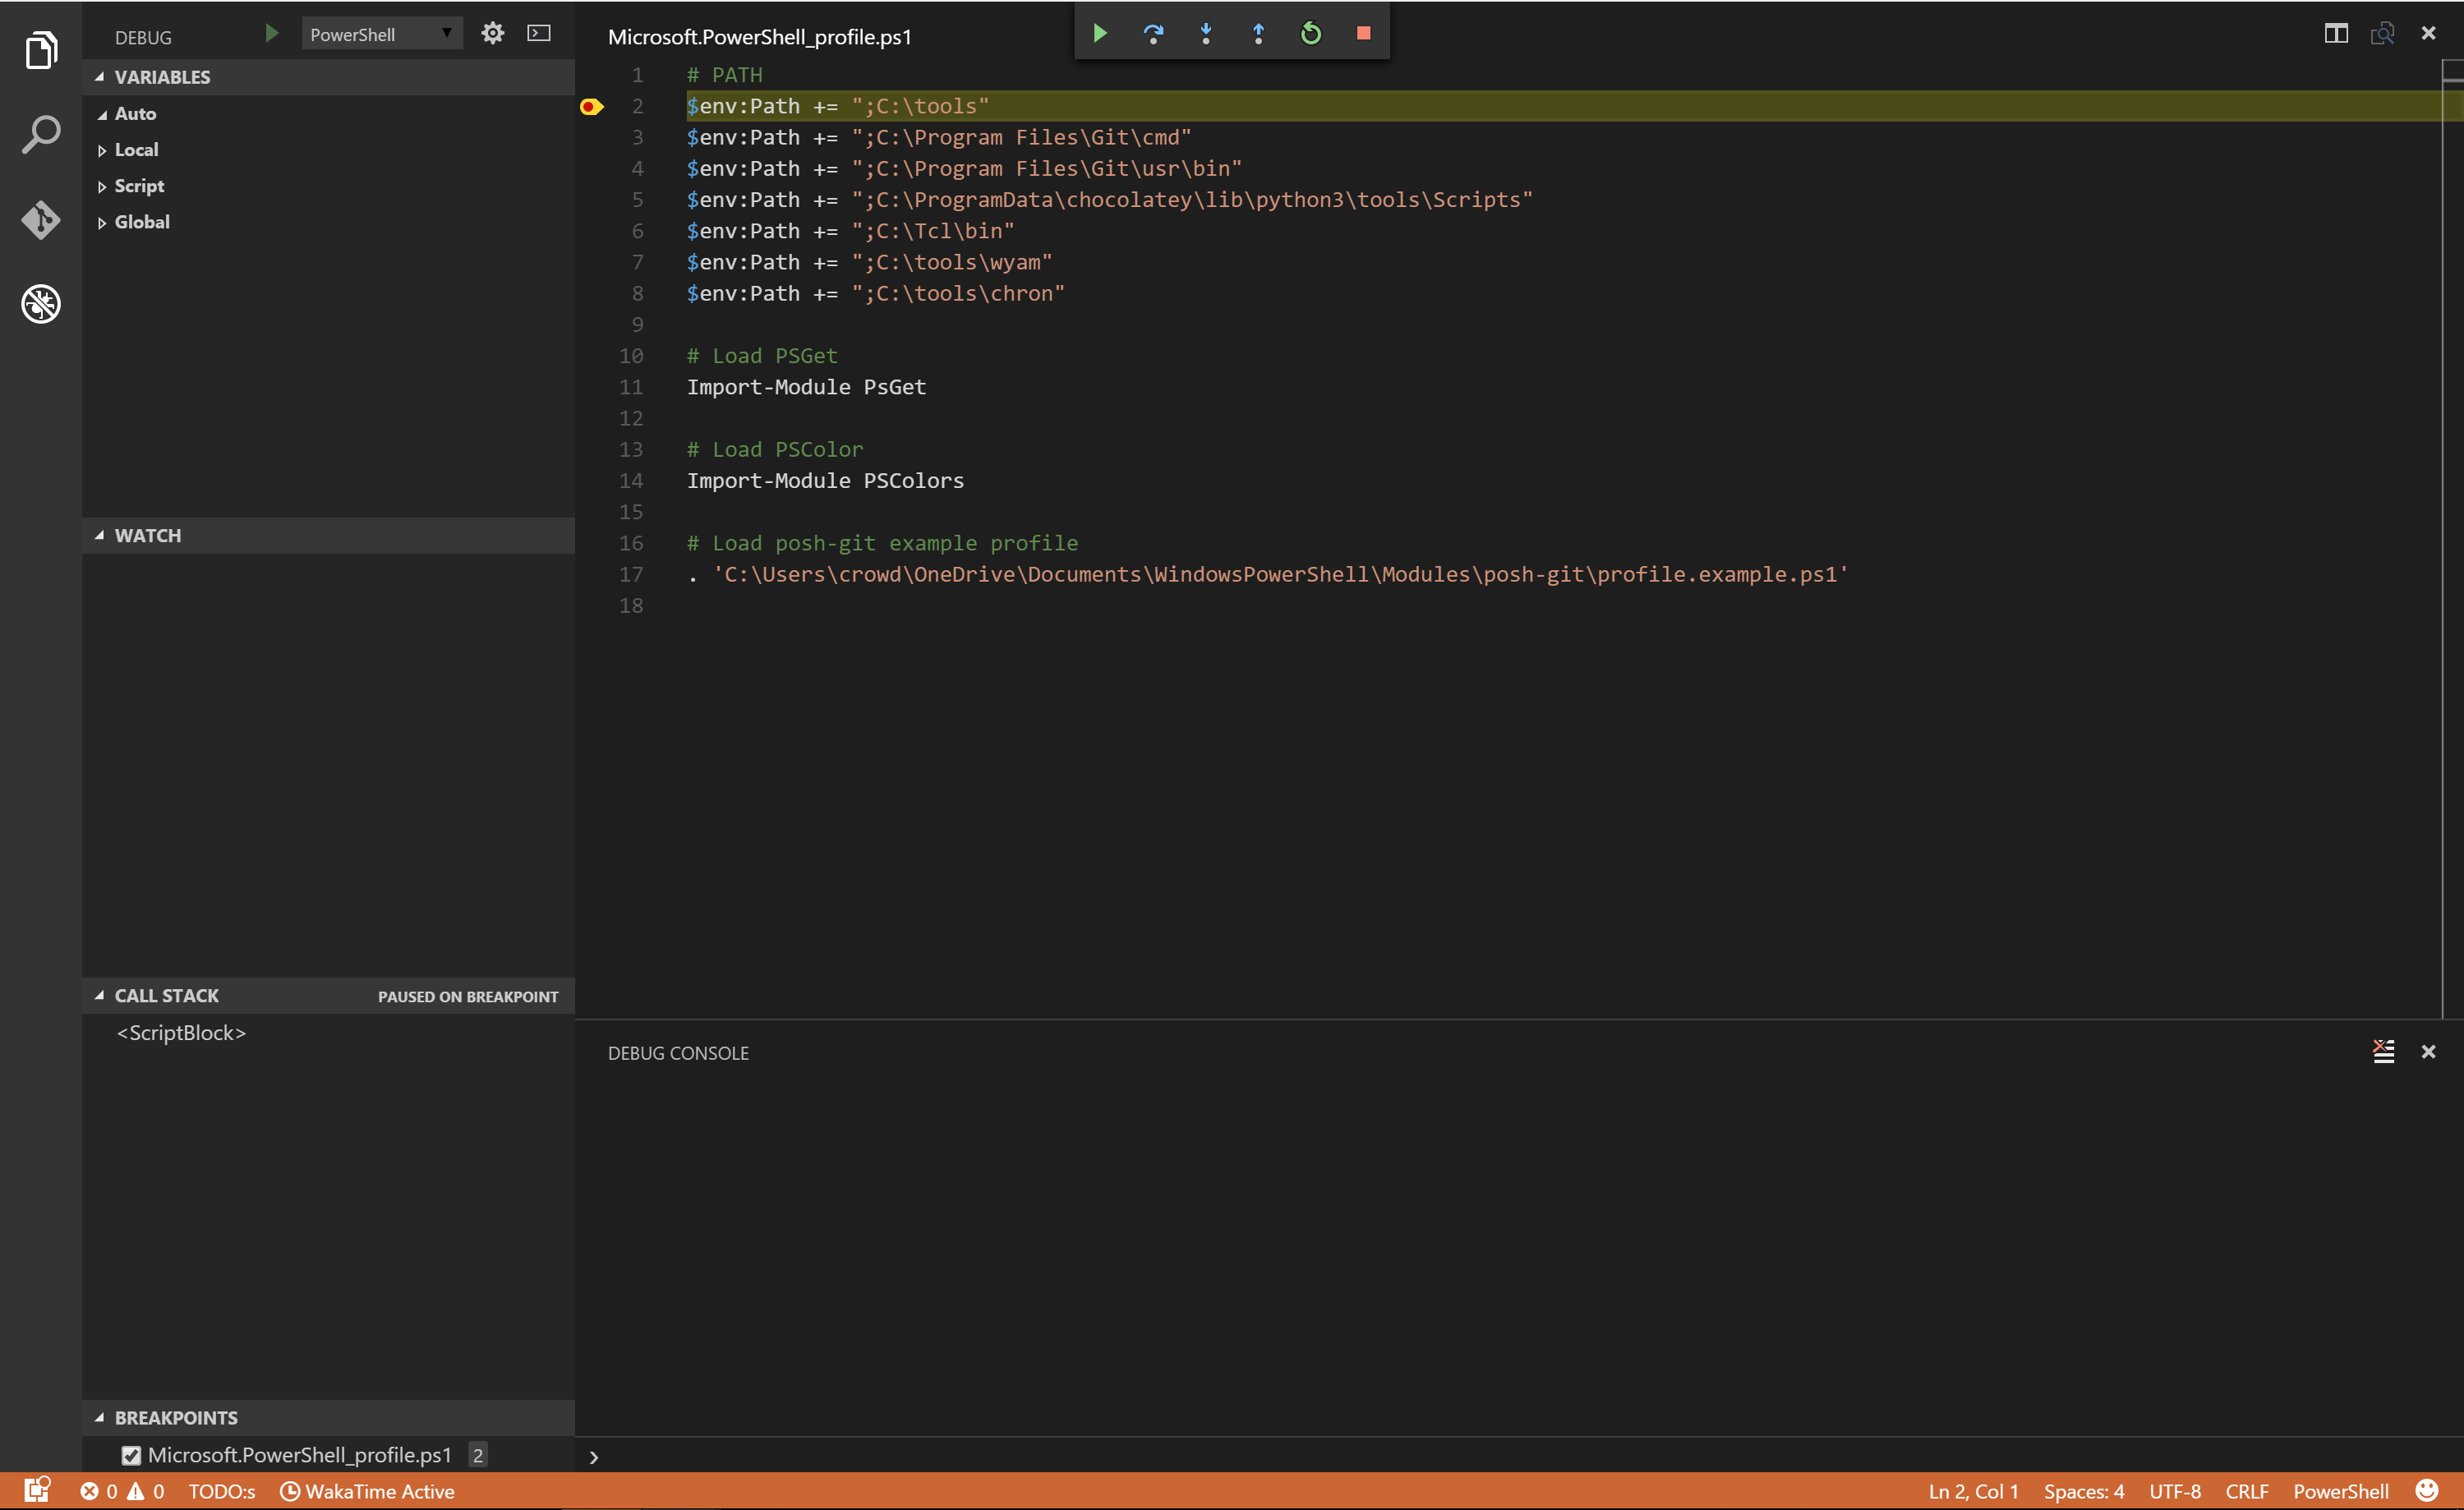Open the Debug view in activity bar
The height and width of the screenshot is (1510, 2464).
[x=41, y=304]
